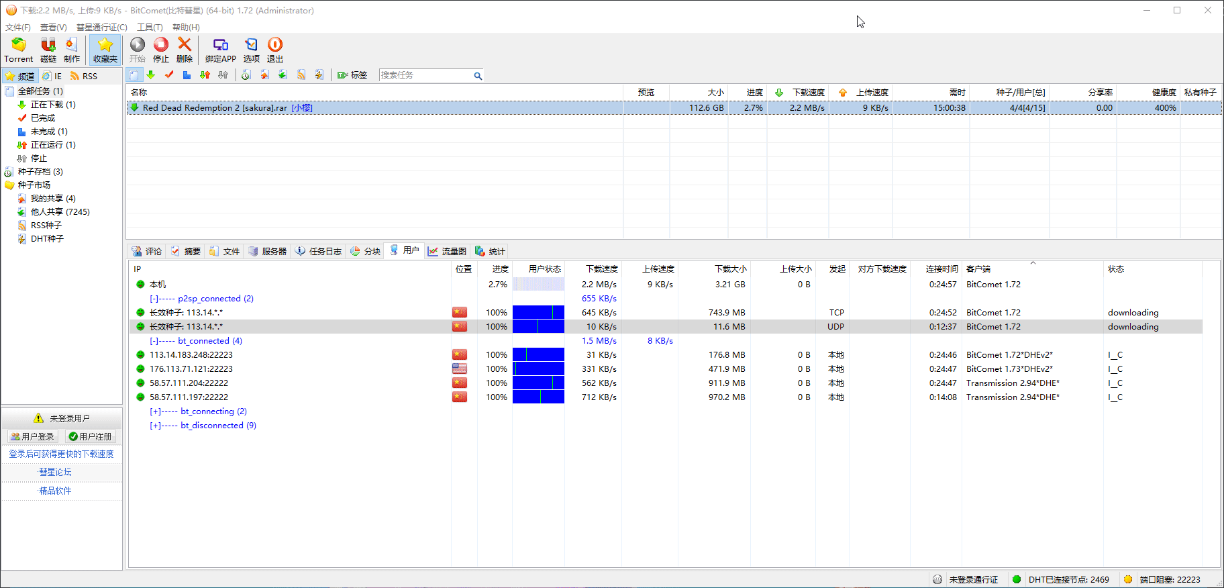Image resolution: width=1224 pixels, height=588 pixels.
Task: Switch to the IE sidebar tab
Action: 52,76
